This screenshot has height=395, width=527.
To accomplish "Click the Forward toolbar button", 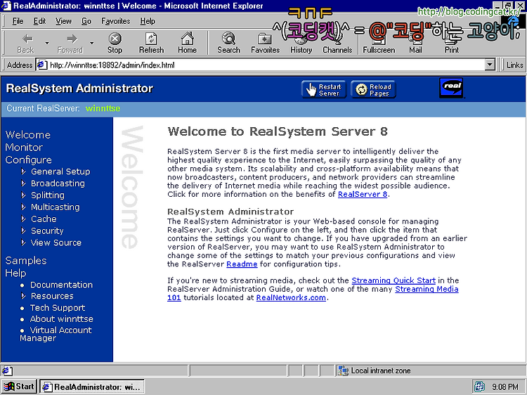I will pyautogui.click(x=70, y=44).
